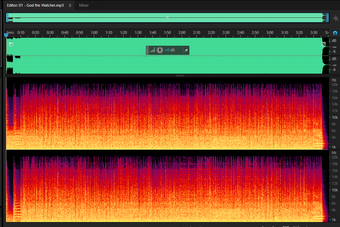Click the upper channel -6 scale value
The image size is (340, 227).
click(x=334, y=51)
